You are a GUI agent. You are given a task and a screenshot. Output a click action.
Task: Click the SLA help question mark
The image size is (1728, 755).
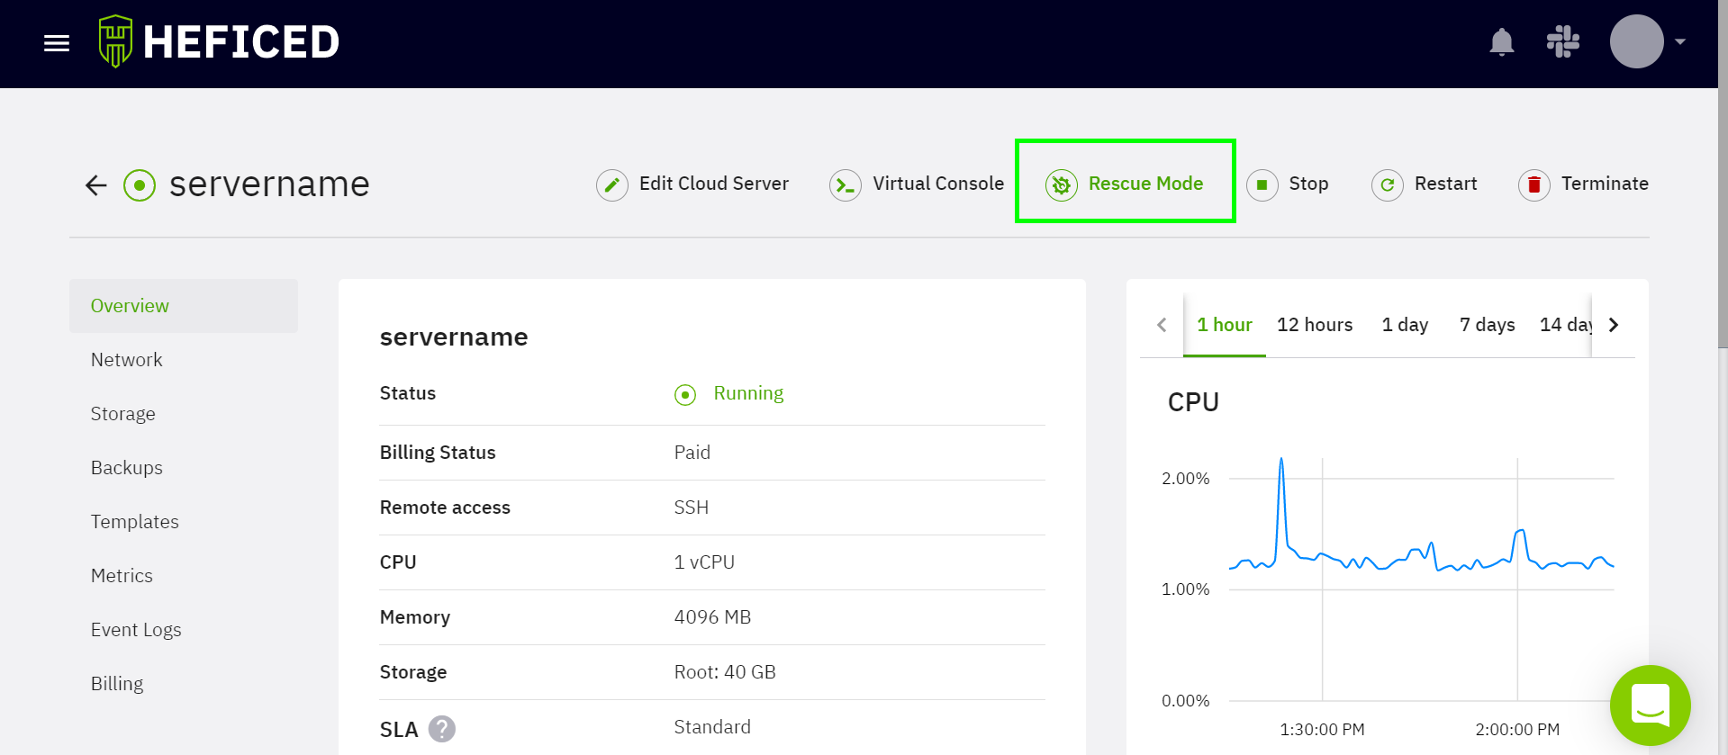tap(441, 728)
